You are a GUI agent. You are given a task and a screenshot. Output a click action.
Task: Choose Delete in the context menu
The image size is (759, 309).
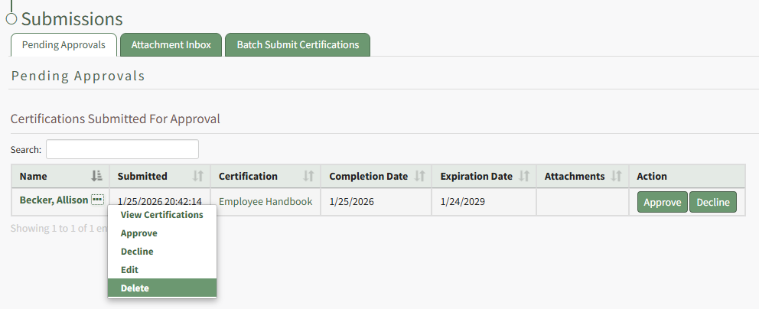tap(135, 288)
